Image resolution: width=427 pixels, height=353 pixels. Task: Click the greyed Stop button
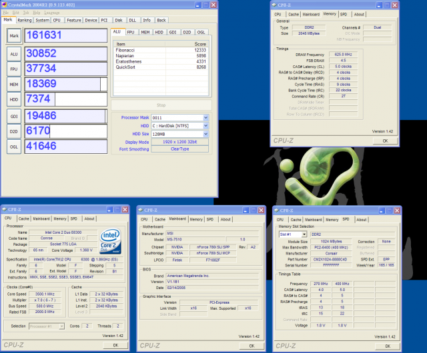tap(161, 105)
